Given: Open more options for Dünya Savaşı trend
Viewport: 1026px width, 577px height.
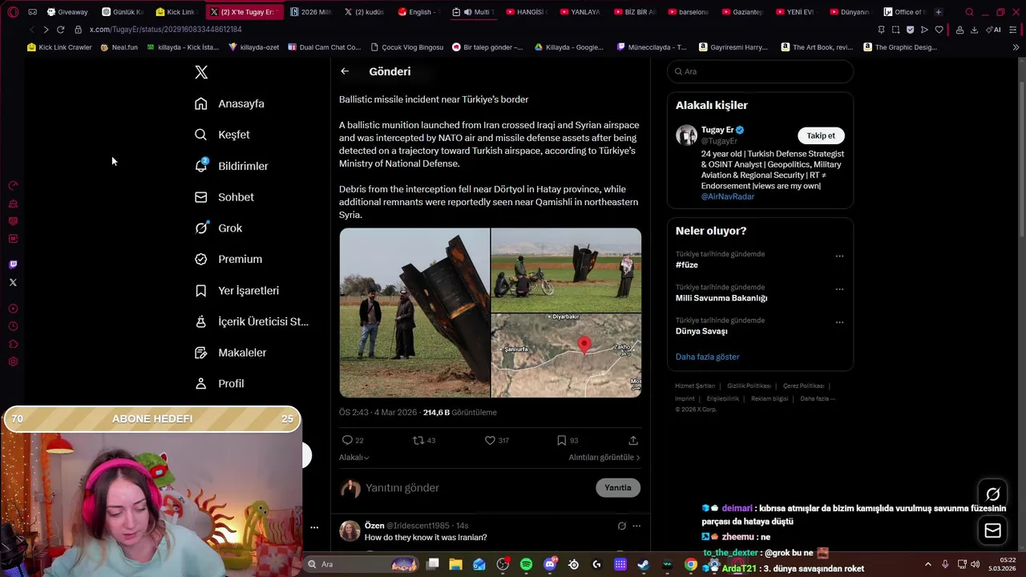Looking at the screenshot, I should (x=839, y=322).
